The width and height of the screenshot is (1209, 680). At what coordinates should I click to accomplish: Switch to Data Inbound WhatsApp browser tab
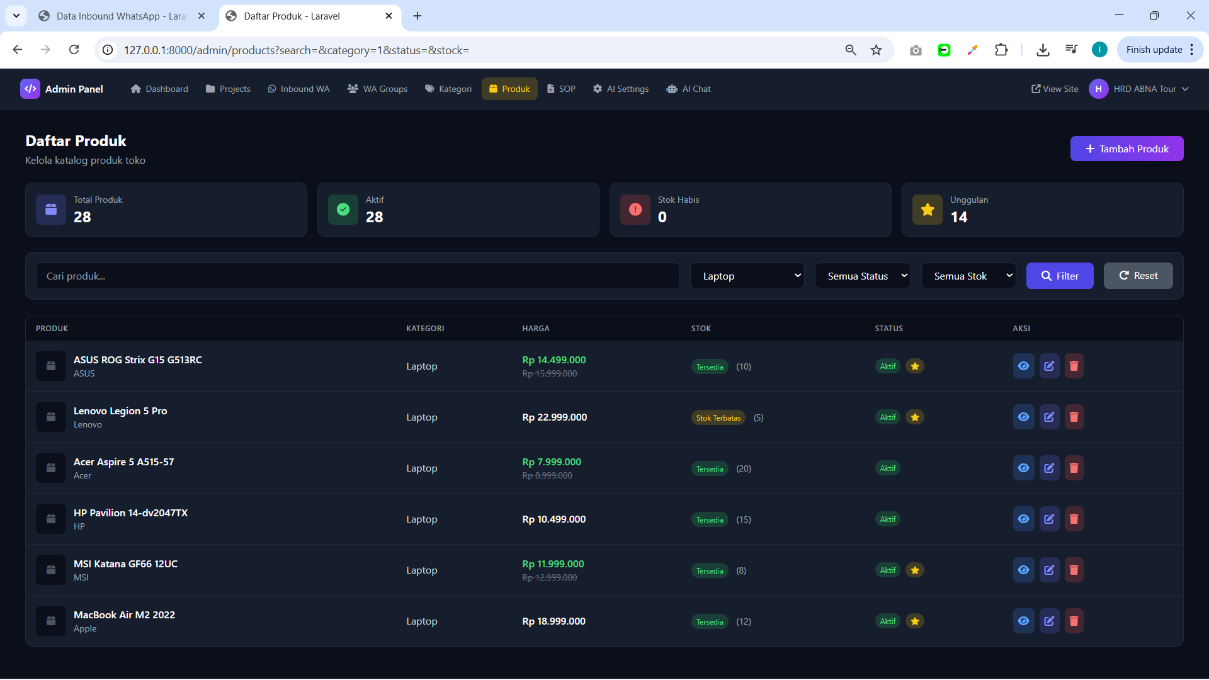click(x=121, y=16)
